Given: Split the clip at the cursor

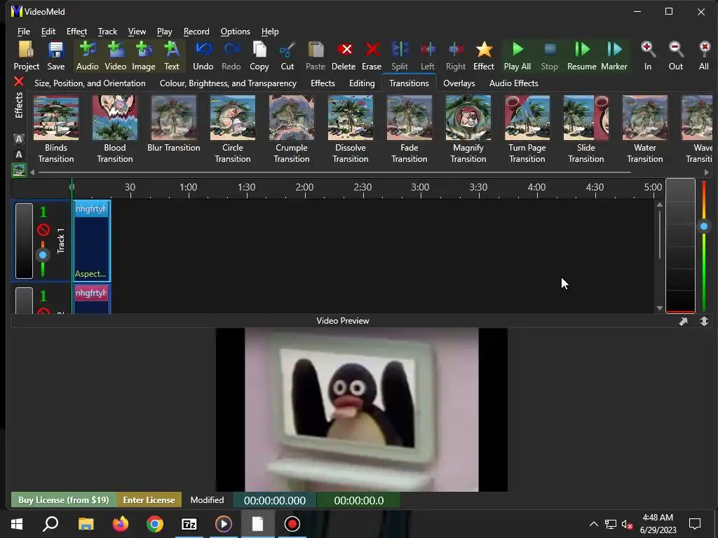Looking at the screenshot, I should click(x=399, y=56).
